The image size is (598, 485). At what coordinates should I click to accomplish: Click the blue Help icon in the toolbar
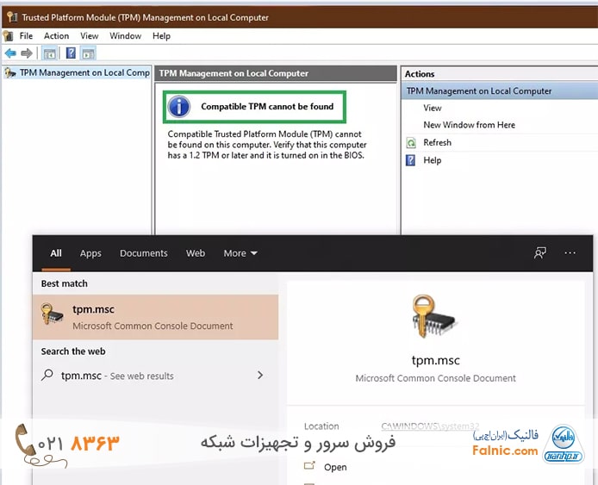[x=71, y=53]
